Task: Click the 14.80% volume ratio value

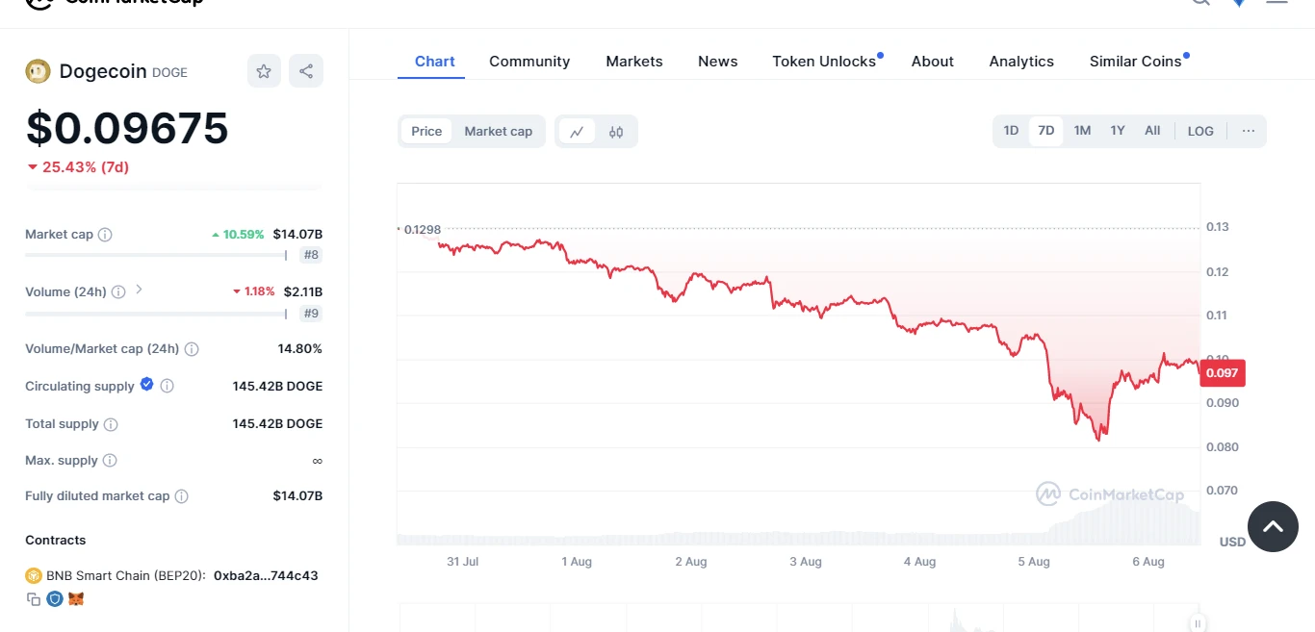Action: point(300,349)
